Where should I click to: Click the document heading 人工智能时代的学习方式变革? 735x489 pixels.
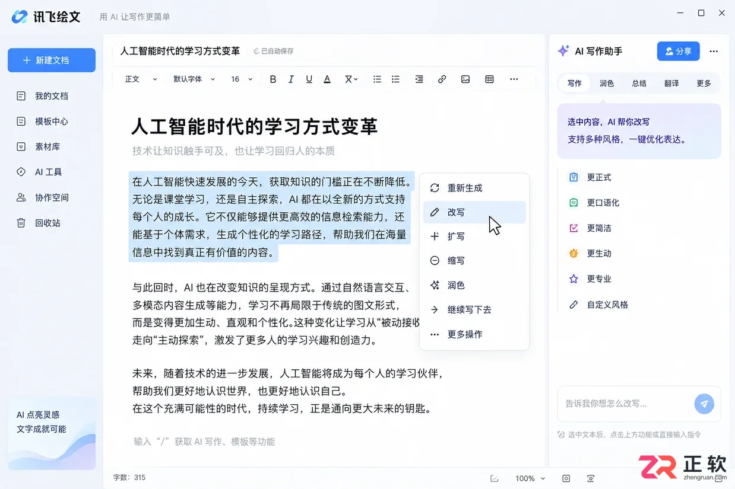(x=254, y=126)
